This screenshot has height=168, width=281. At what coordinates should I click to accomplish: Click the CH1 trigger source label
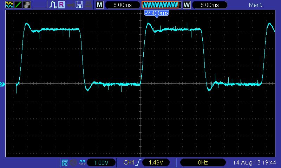(129, 162)
